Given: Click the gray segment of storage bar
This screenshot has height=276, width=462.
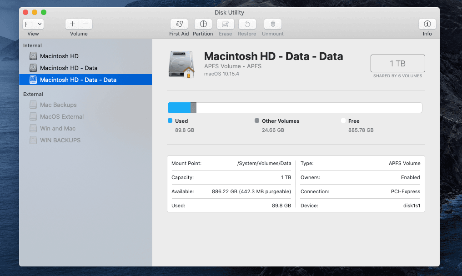Looking at the screenshot, I should tap(194, 108).
